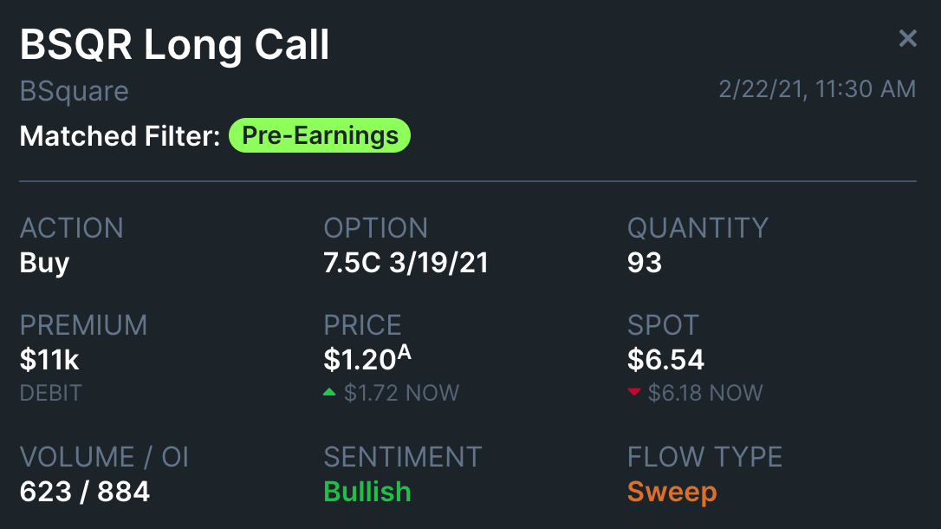Click the $6.54 spot price
Screen dimensions: 941x529
point(665,359)
